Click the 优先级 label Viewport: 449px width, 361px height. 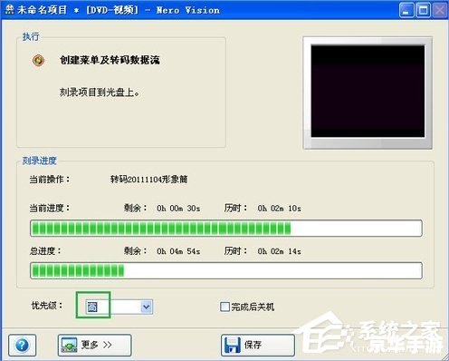47,306
